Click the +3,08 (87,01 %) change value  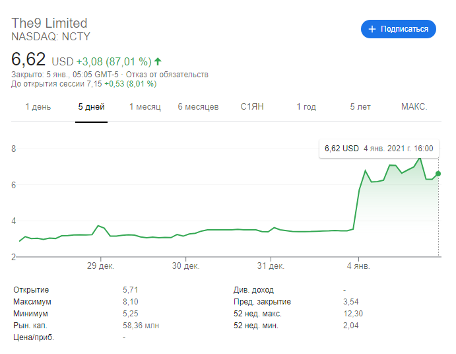point(114,61)
